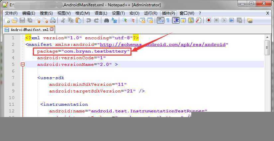Image resolution: width=274 pixels, height=141 pixels.
Task: Open the 视图(V) menu
Action: coord(64,13)
